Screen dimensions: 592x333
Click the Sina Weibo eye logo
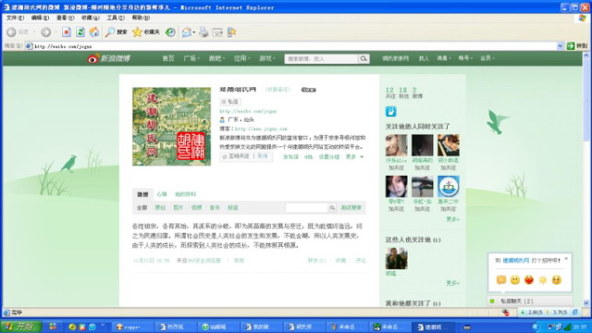(x=92, y=58)
